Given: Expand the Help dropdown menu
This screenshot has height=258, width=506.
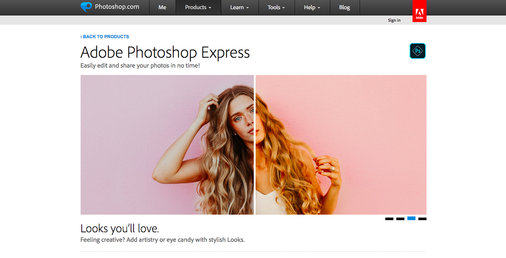Looking at the screenshot, I should click(x=312, y=7).
